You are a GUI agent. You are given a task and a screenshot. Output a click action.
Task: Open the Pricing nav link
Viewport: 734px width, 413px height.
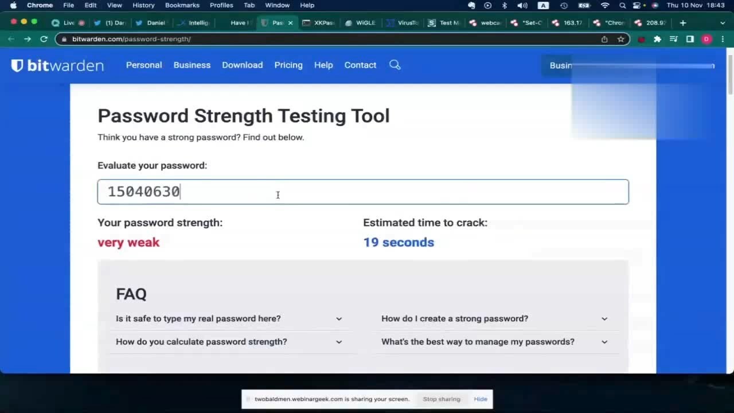click(x=288, y=65)
